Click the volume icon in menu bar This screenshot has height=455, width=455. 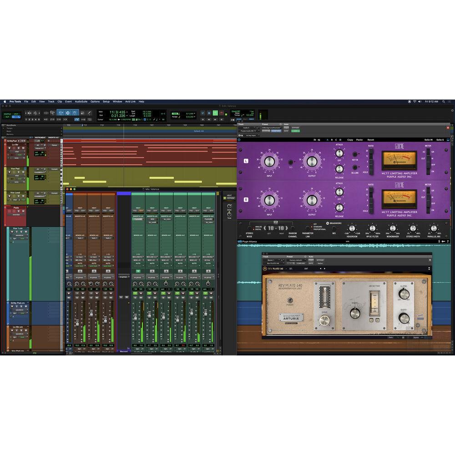pos(420,101)
